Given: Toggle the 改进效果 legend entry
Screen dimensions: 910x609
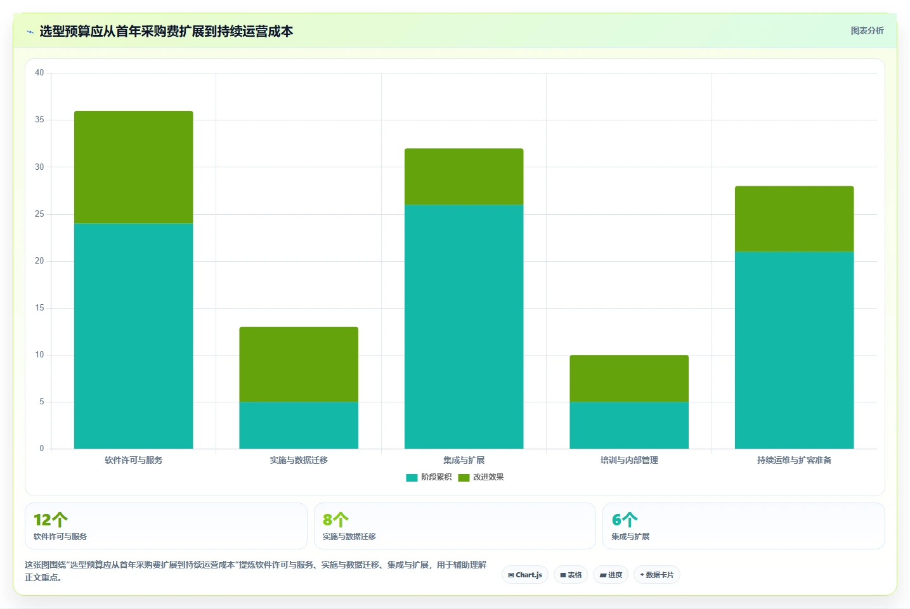Looking at the screenshot, I should [x=481, y=477].
